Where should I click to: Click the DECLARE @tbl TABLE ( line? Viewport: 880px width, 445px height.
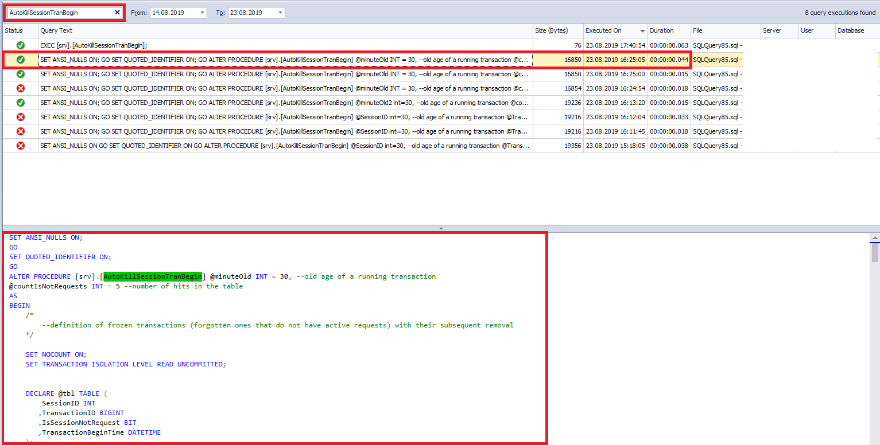[x=67, y=393]
